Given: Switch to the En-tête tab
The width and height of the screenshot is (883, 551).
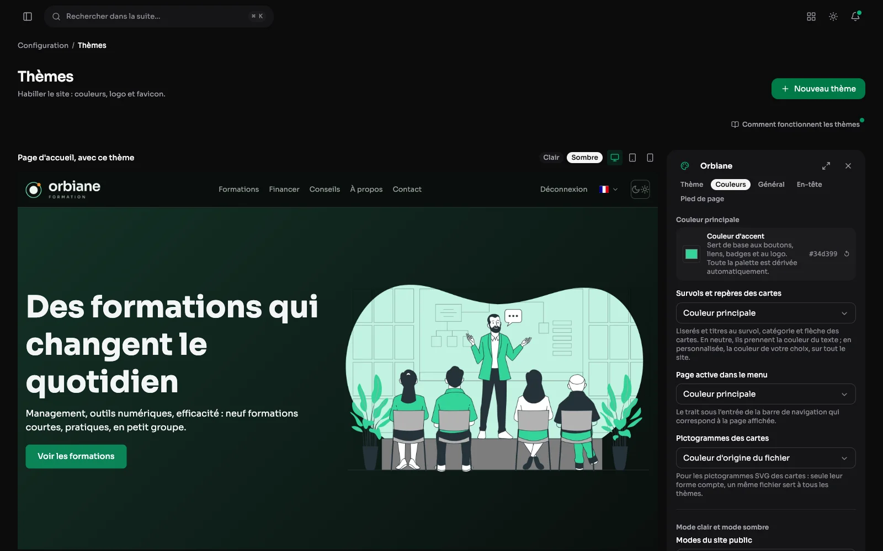Looking at the screenshot, I should [809, 185].
